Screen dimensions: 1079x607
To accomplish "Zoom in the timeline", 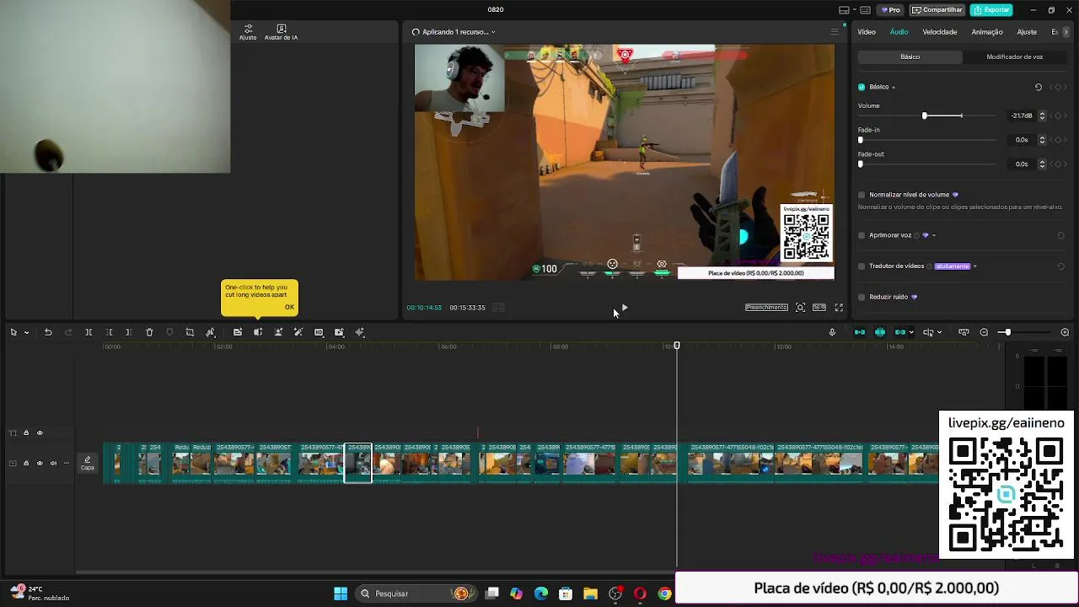I will [x=1065, y=332].
